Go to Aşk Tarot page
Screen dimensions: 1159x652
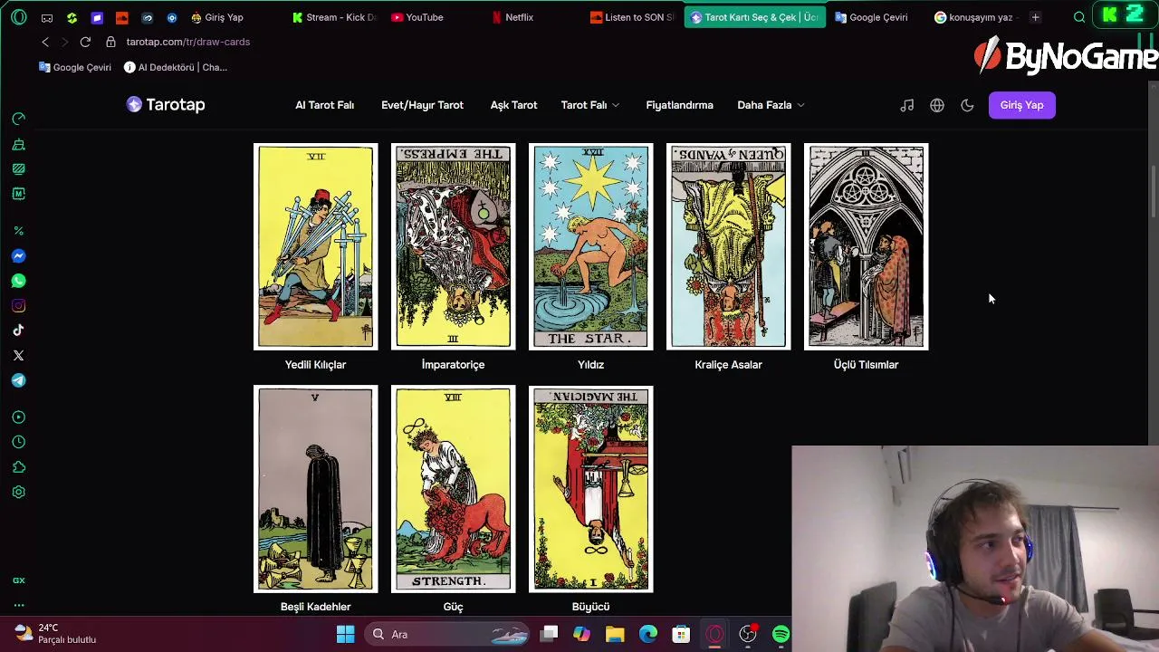coord(513,105)
